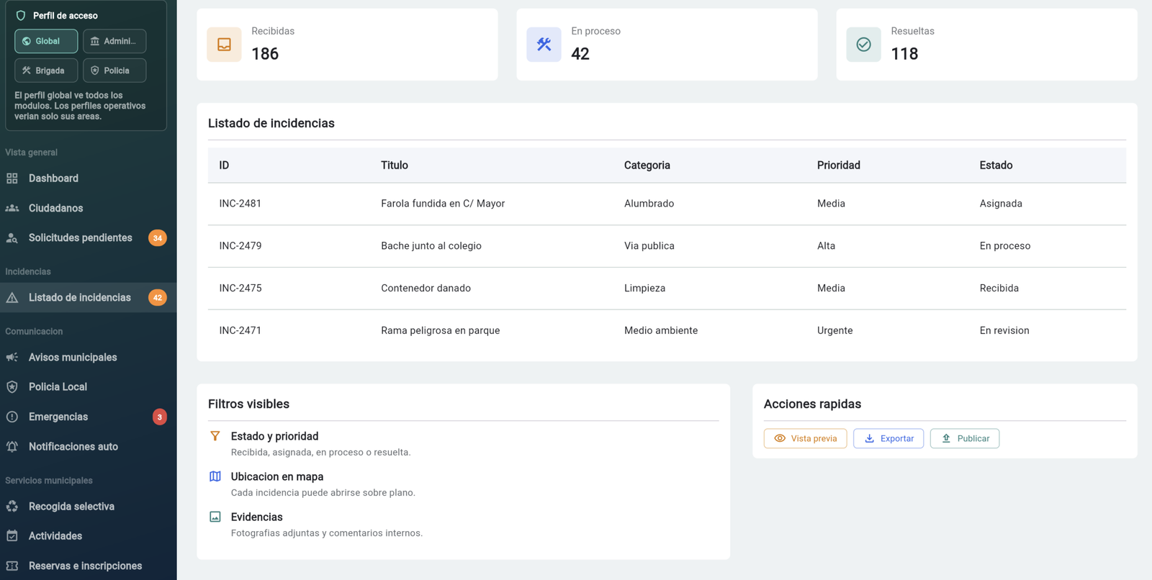Click the Prioridad column header
This screenshot has height=580, width=1152.
839,166
